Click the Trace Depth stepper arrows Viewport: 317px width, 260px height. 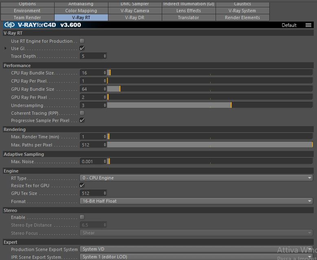(105, 56)
